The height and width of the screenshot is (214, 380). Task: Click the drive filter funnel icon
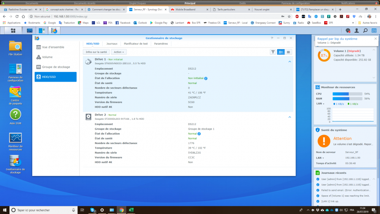pyautogui.click(x=273, y=52)
